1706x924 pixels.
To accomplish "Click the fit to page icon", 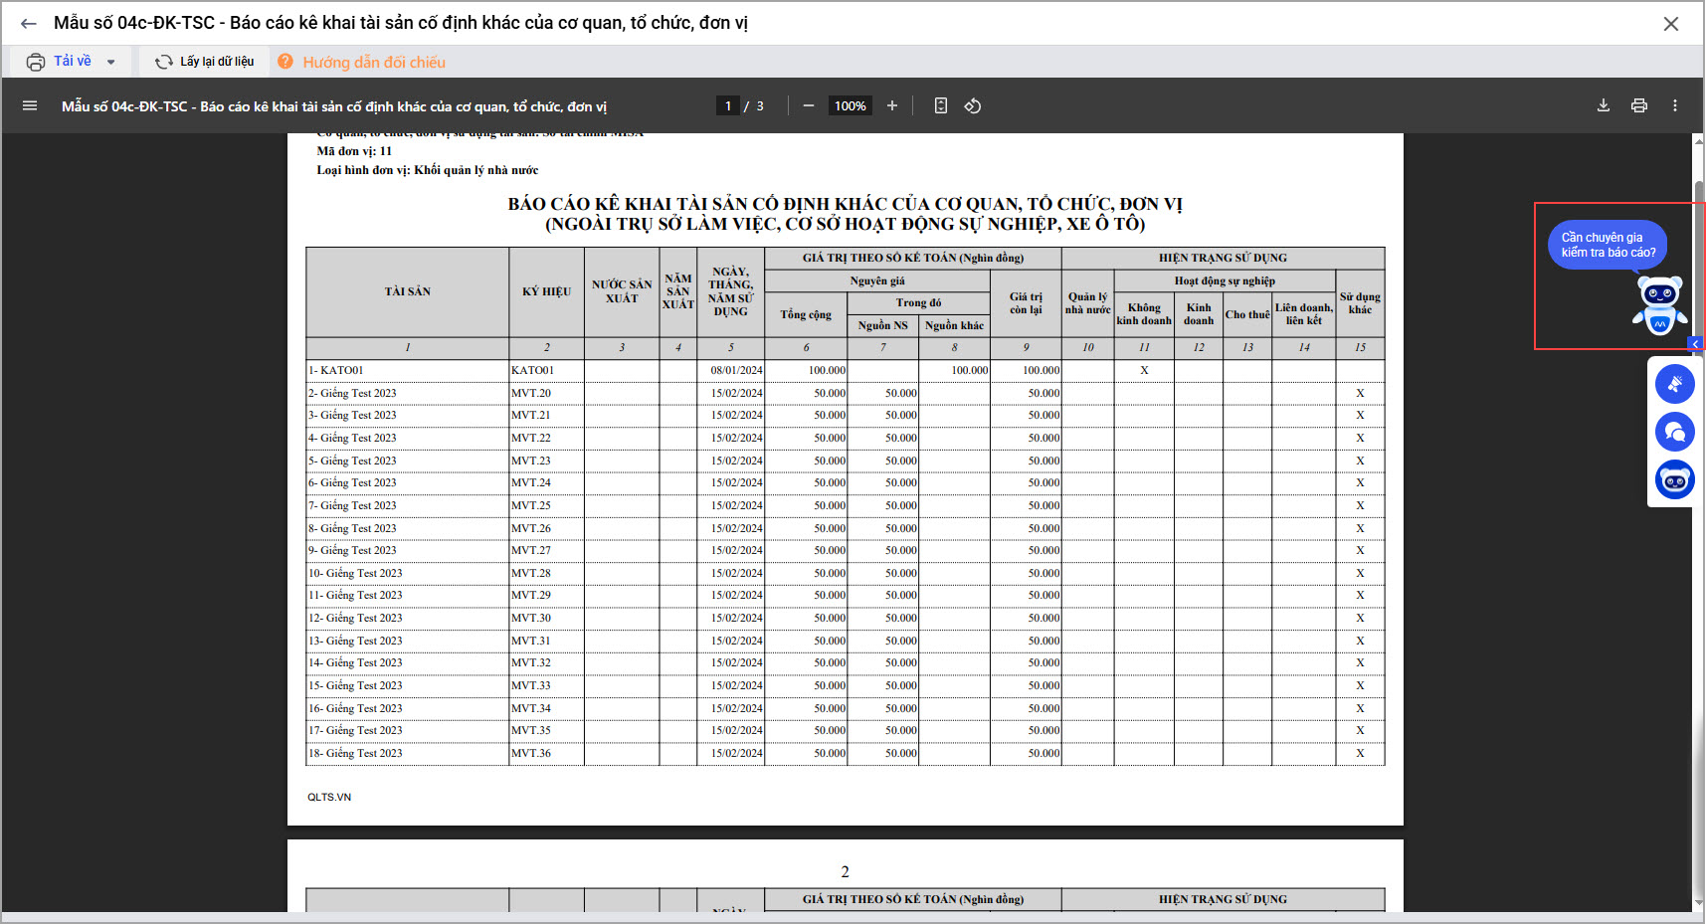I will [941, 105].
